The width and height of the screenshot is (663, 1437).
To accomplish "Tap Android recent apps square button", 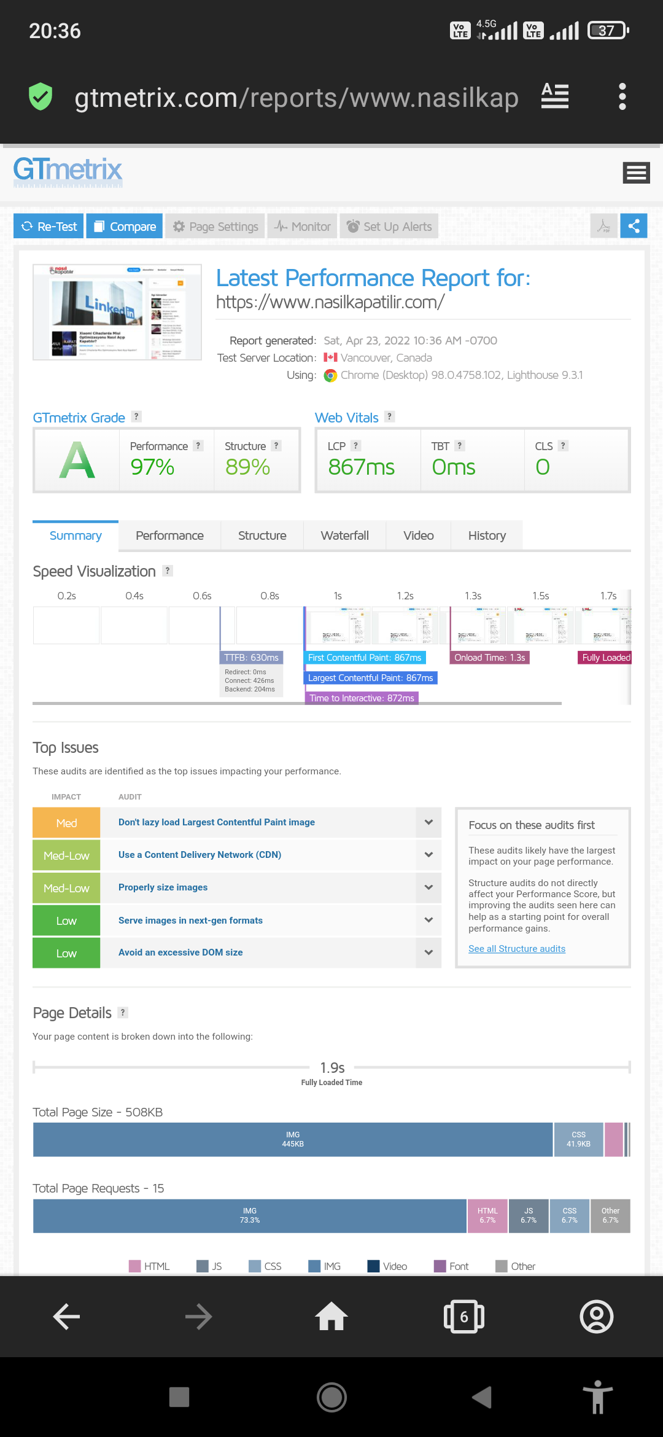I will click(x=179, y=1396).
